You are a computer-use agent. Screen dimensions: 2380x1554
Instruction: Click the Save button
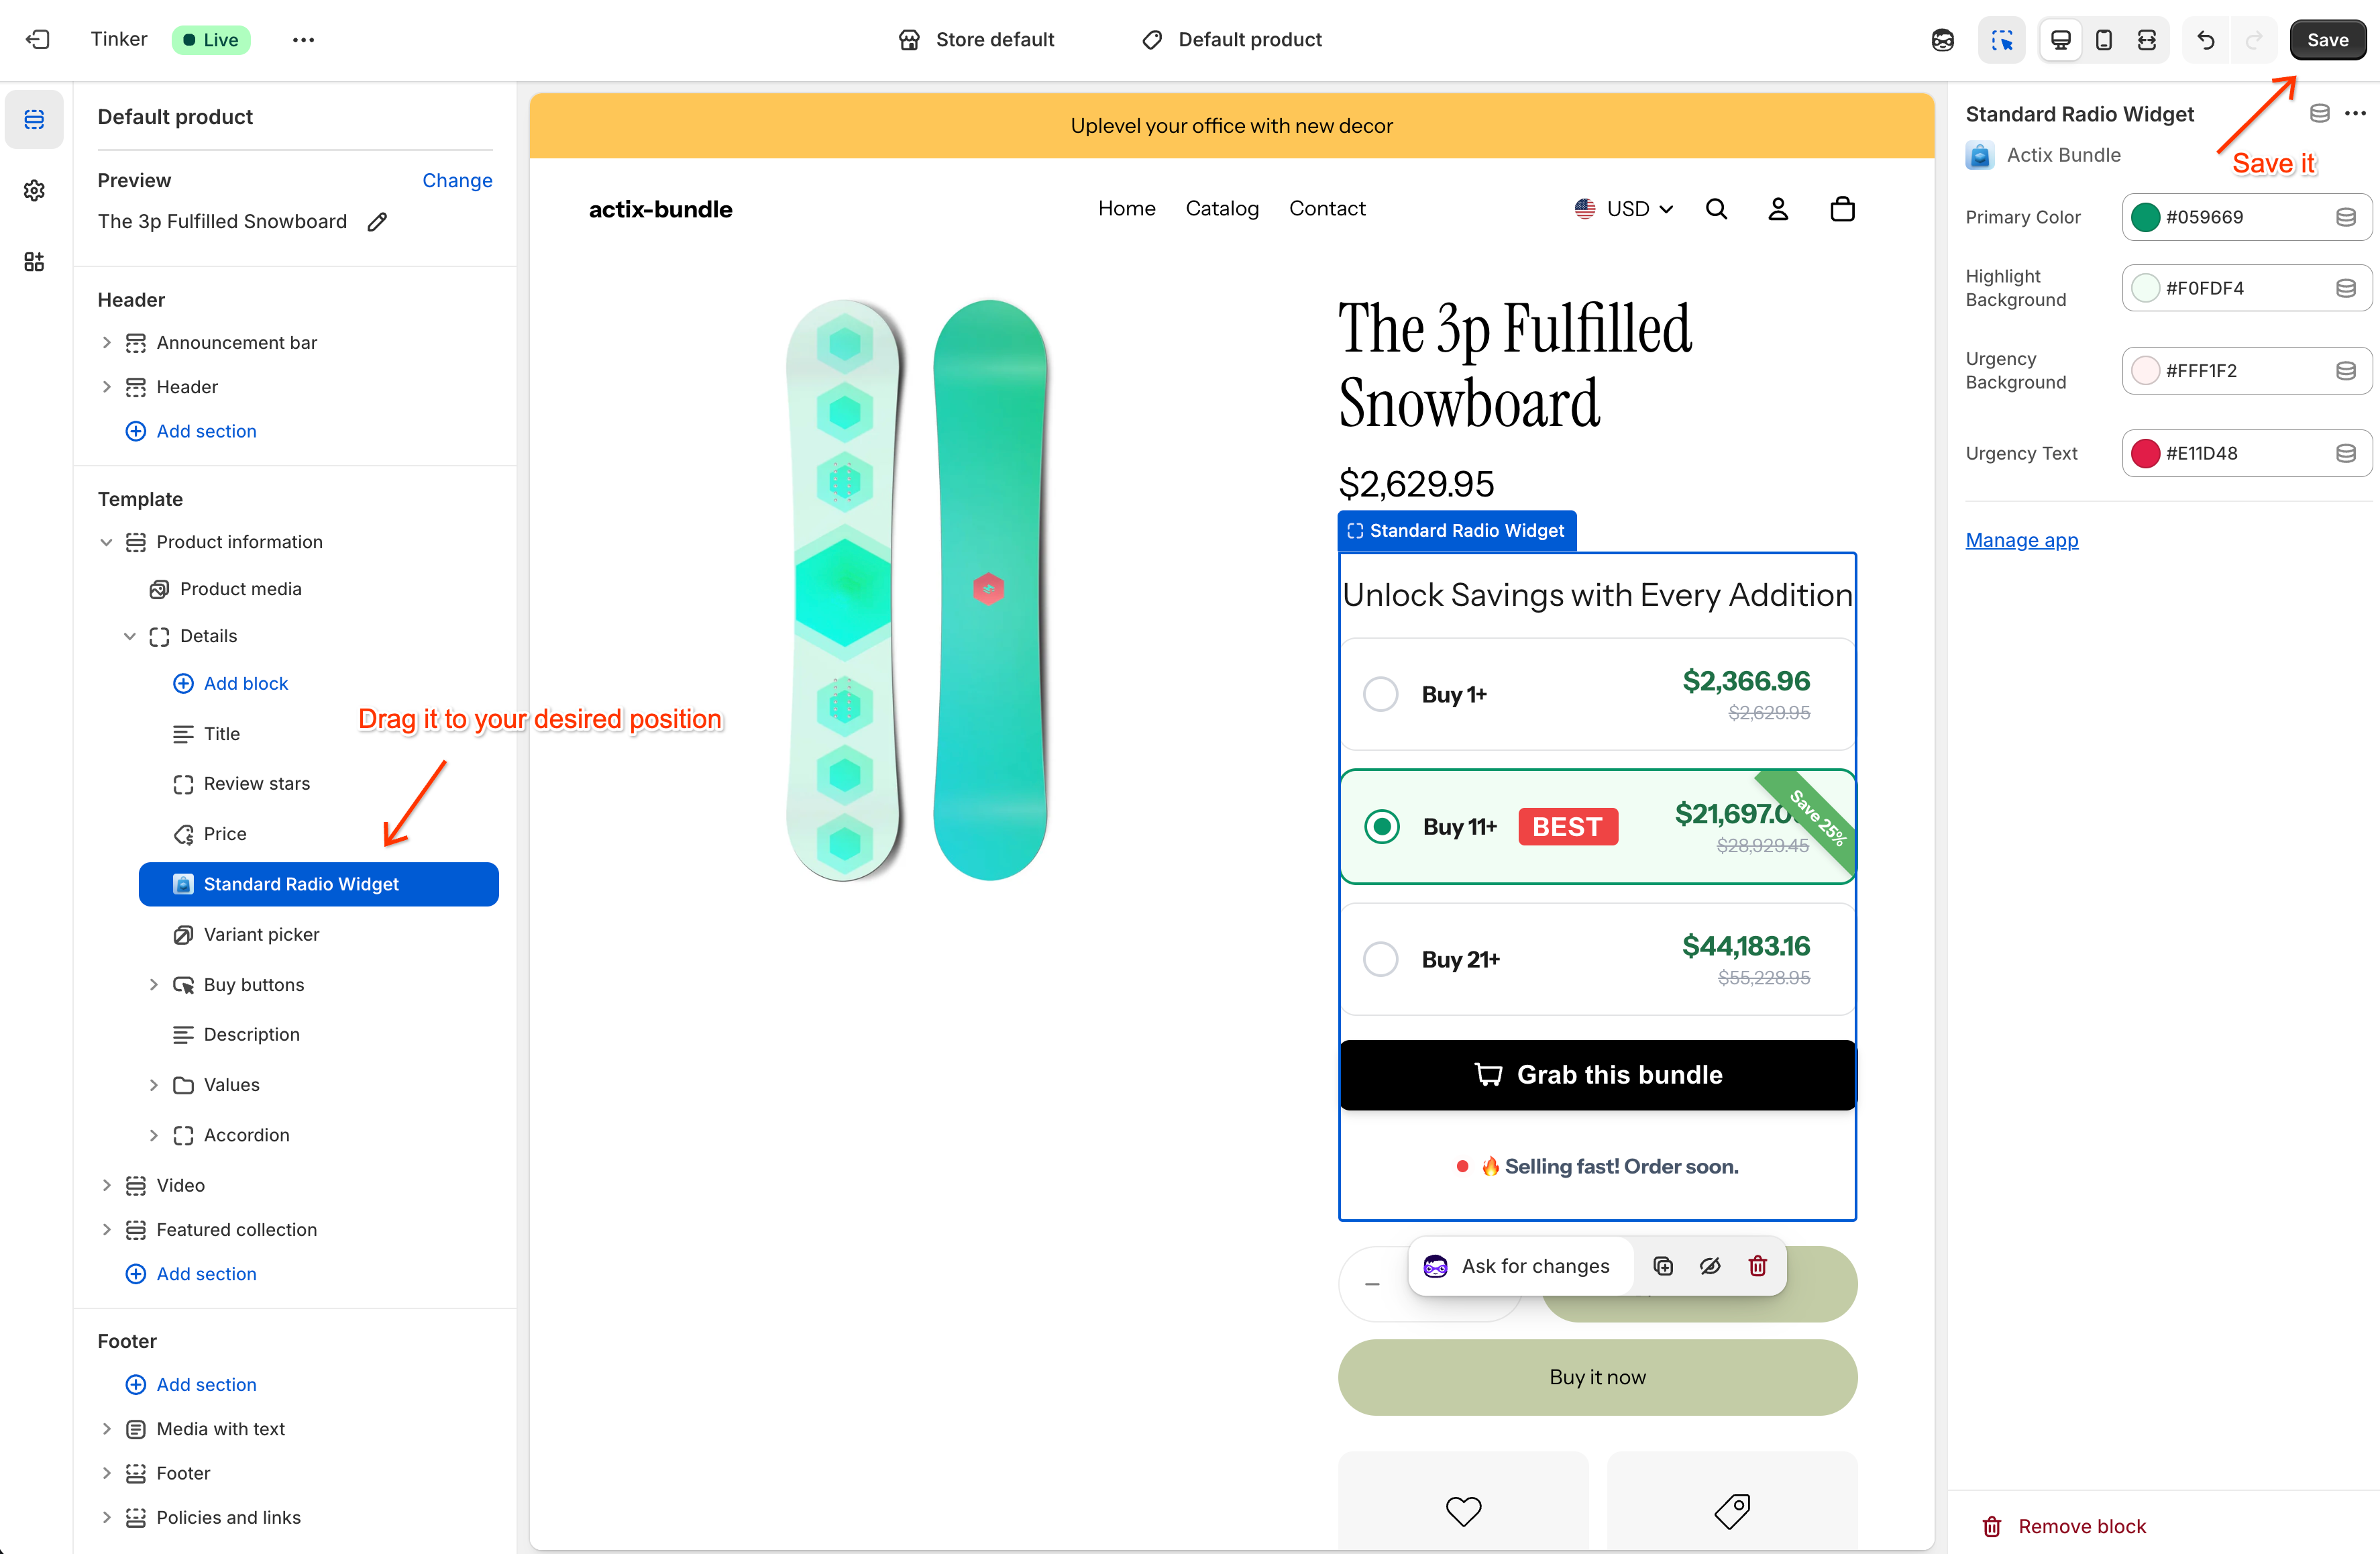pos(2327,40)
